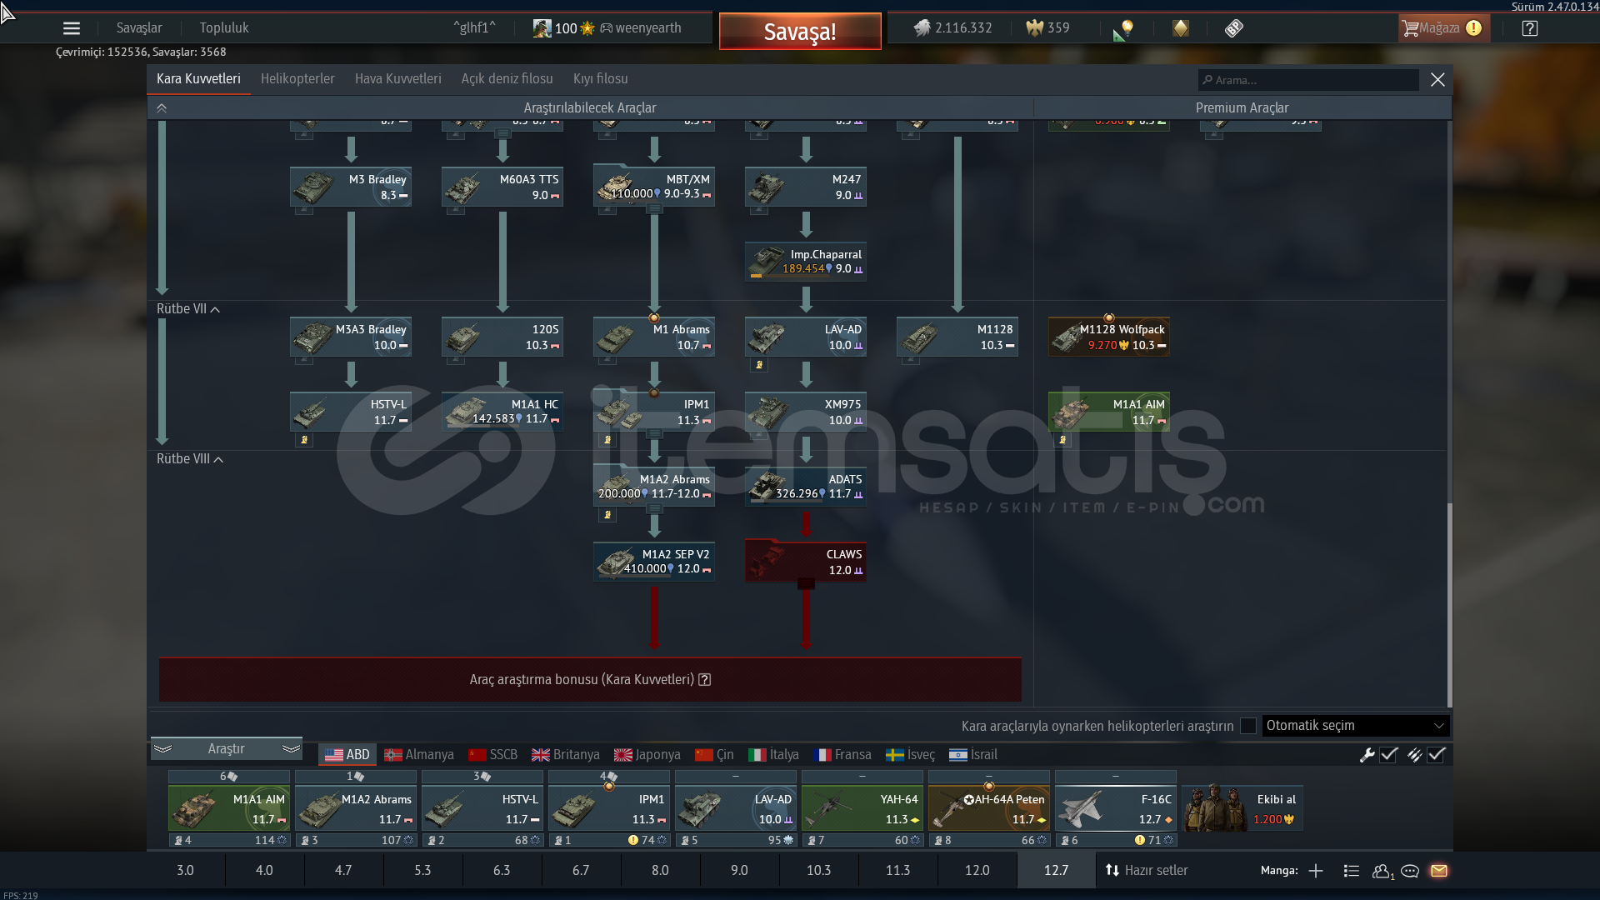The height and width of the screenshot is (900, 1600).
Task: Select the İsrail nation
Action: tap(973, 755)
